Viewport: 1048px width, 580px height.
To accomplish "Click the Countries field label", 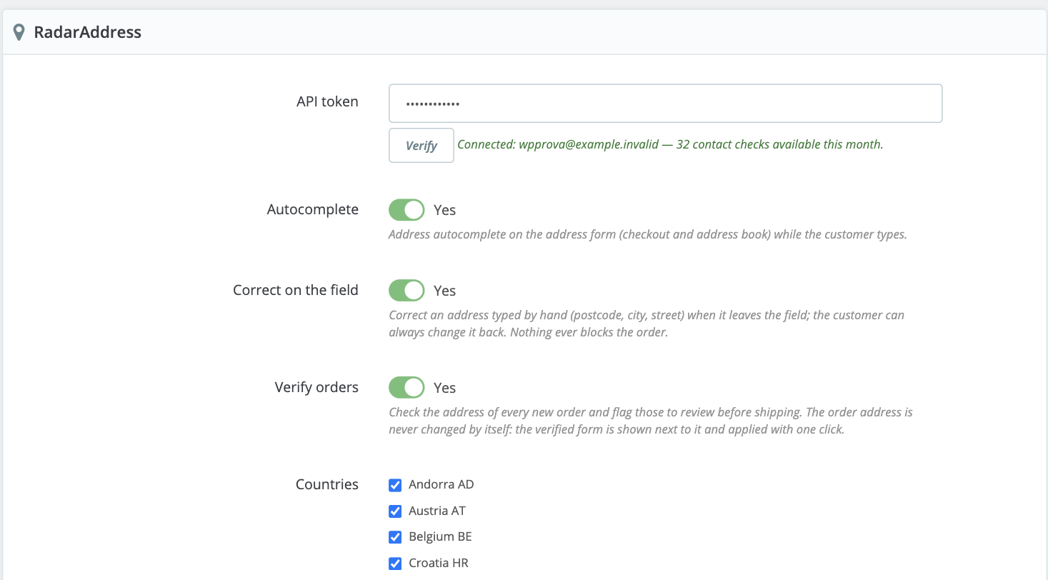I will coord(327,484).
